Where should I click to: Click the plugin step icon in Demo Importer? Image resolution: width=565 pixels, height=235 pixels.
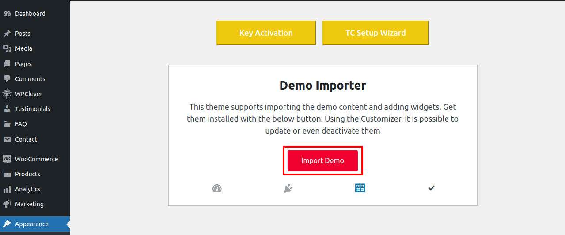(288, 188)
